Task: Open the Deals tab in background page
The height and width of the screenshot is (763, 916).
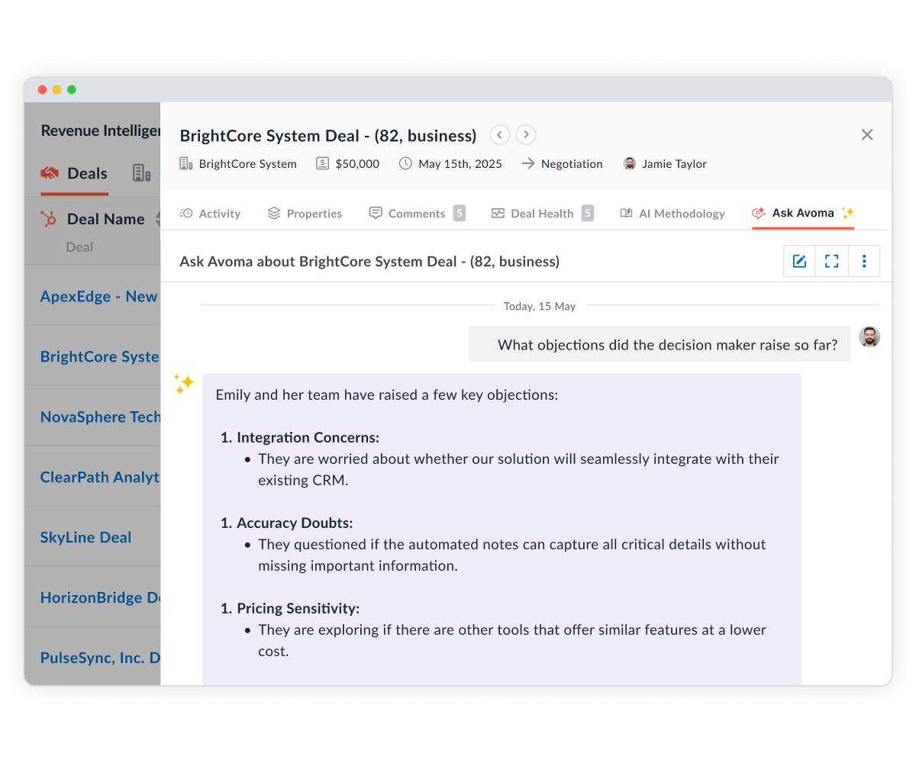Action: (x=74, y=173)
